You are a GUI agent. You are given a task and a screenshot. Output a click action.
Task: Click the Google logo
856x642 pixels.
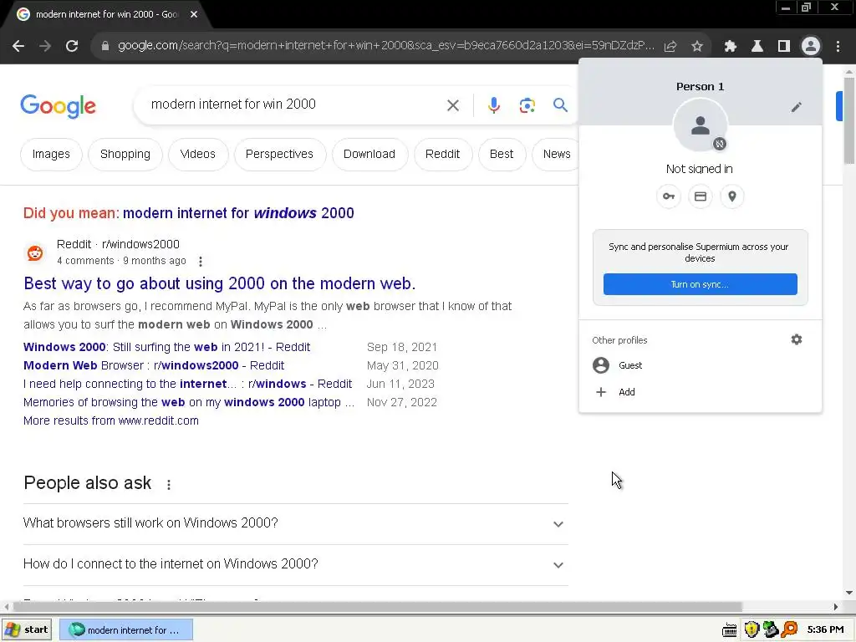[x=58, y=106]
